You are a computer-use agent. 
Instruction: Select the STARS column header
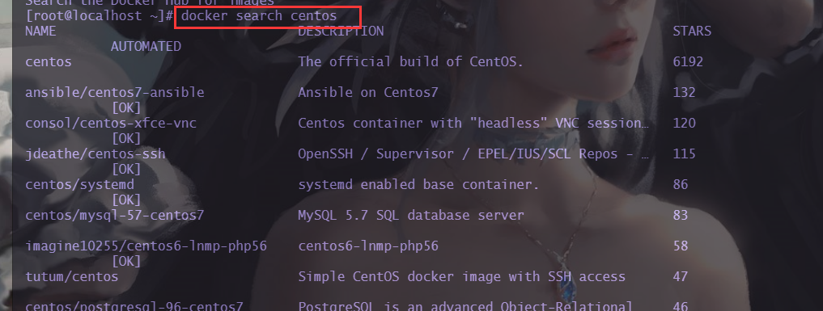click(692, 31)
